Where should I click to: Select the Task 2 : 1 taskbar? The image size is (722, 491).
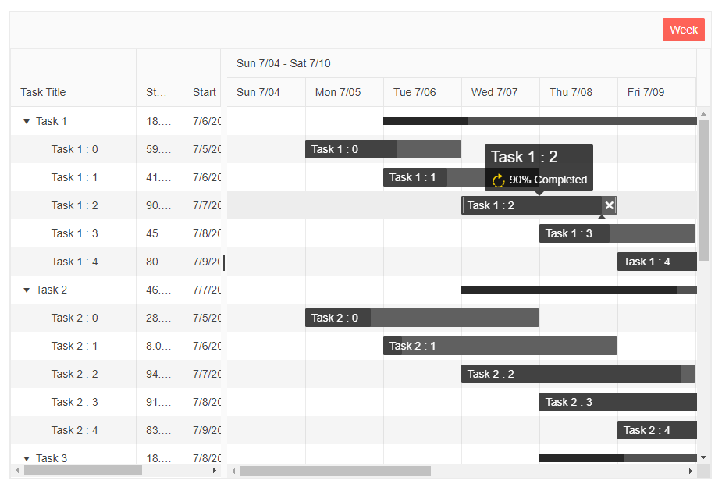click(500, 346)
